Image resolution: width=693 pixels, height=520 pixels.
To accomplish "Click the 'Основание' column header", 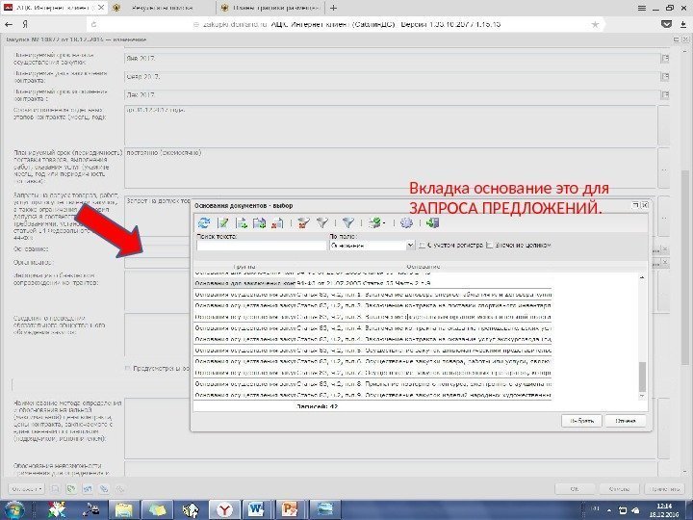I will (423, 267).
